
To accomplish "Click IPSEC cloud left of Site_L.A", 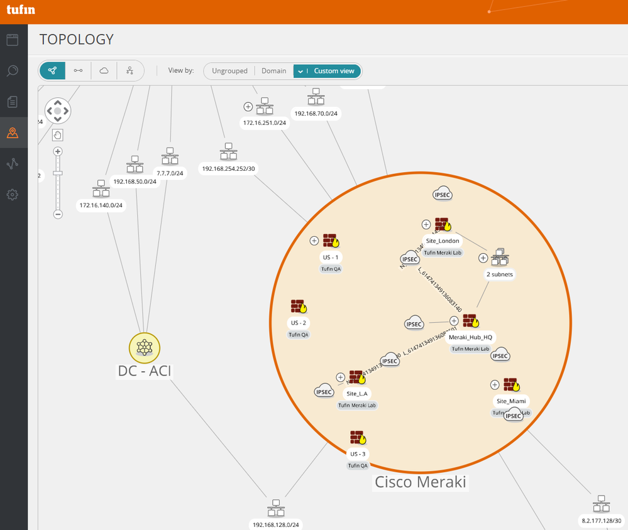I will [x=324, y=391].
